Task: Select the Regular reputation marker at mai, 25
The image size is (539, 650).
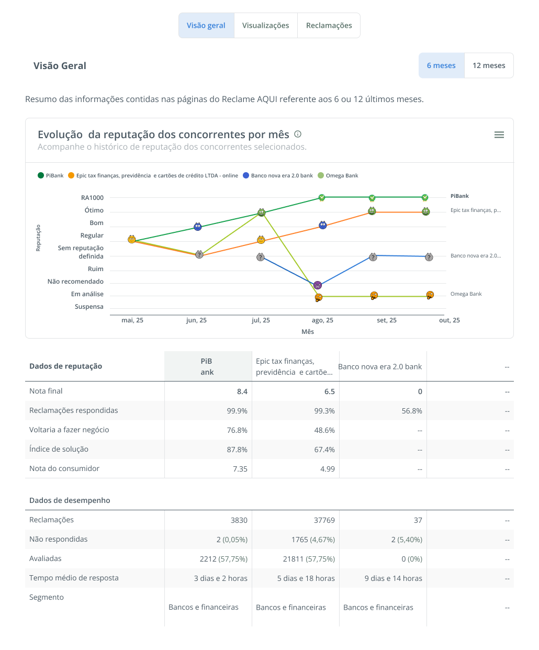Action: [x=132, y=239]
